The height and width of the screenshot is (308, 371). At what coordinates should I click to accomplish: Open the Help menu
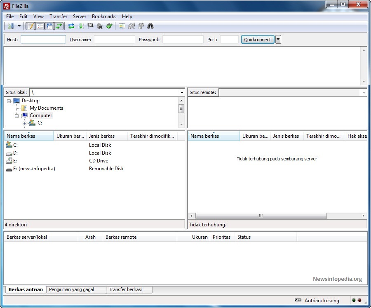[x=127, y=16]
